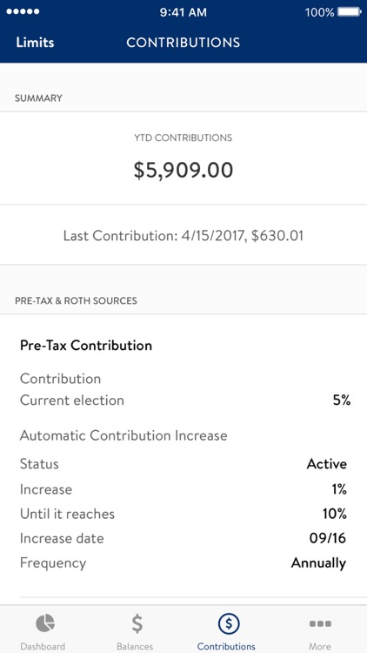Tap the Automatic Contribution Increase section label
Screen dimensions: 367x653
(123, 436)
